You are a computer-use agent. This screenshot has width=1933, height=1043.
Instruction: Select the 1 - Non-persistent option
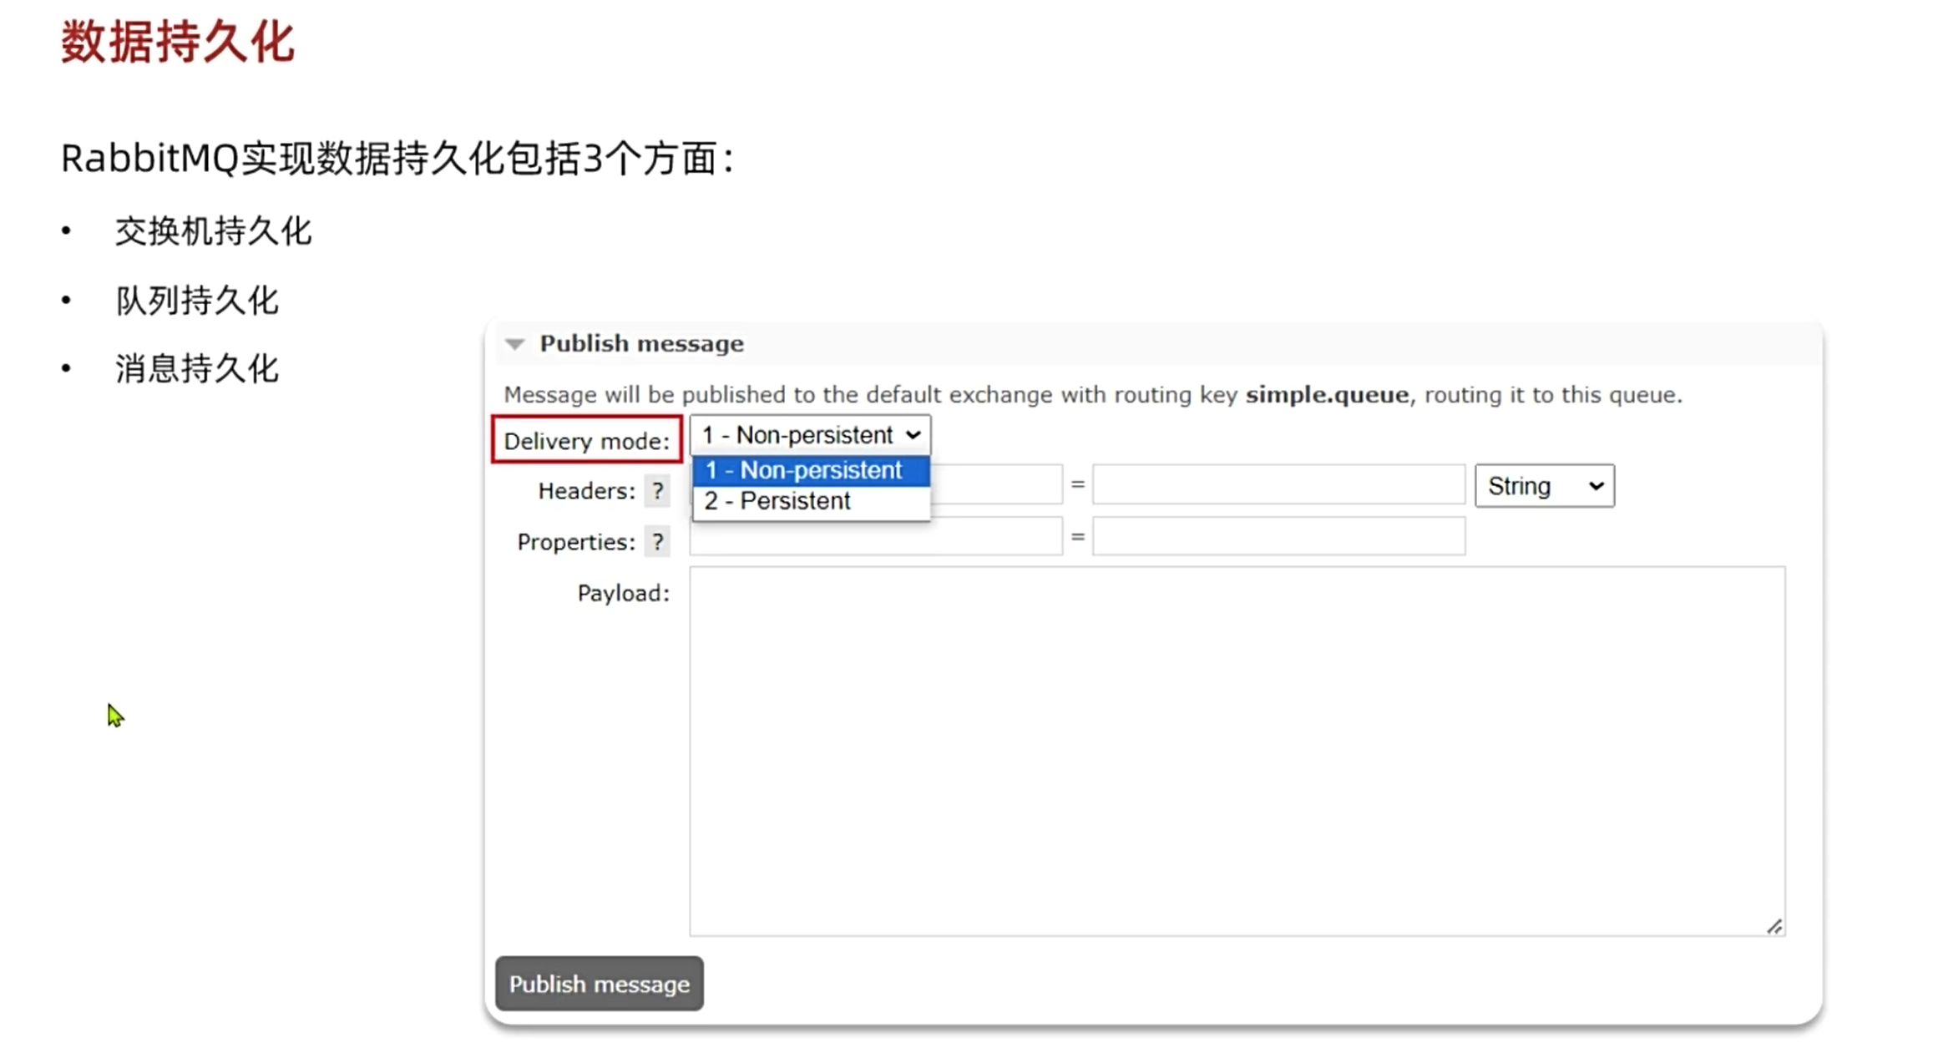click(x=811, y=470)
